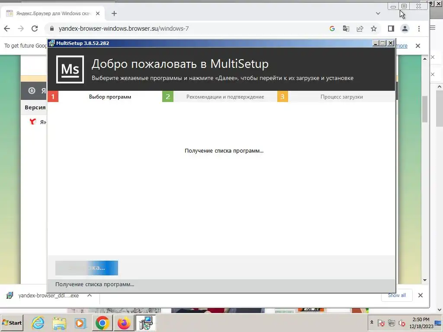This screenshot has width=443, height=332.
Task: Click the download icon in page header
Action: point(32,91)
